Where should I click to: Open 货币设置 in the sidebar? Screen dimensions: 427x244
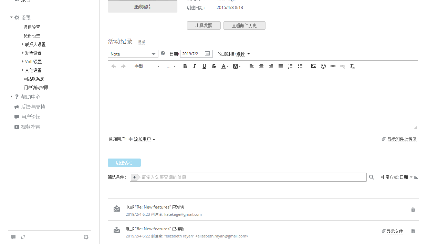[x=32, y=36]
